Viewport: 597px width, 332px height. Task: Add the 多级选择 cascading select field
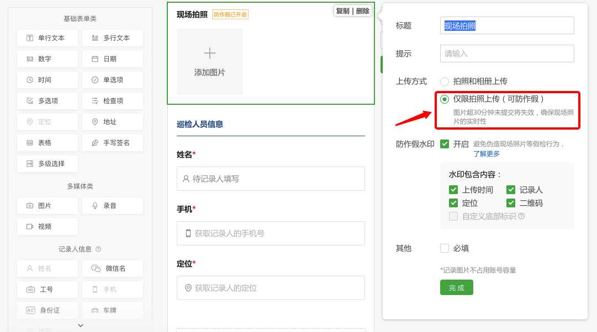pos(47,164)
